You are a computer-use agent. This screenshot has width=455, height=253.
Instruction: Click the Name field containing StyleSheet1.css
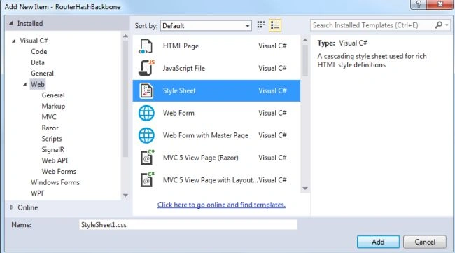[188, 225]
